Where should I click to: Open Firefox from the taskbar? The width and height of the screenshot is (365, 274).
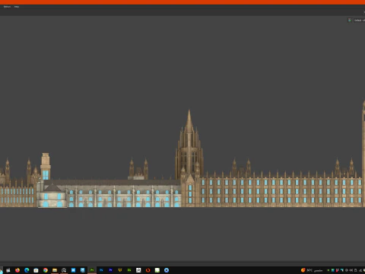coord(17,270)
